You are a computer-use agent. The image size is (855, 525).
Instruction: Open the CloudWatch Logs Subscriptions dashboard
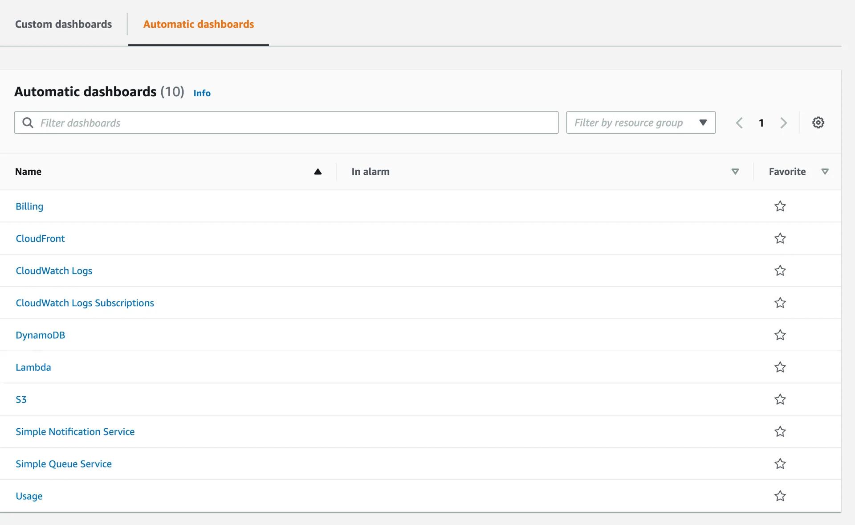[x=85, y=303]
